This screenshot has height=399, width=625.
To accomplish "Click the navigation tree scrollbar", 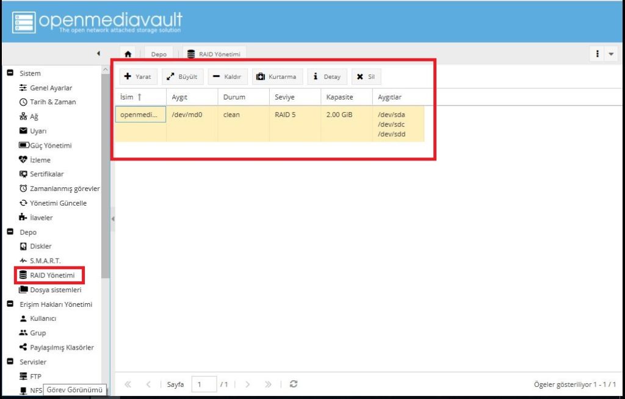I will click(x=105, y=175).
